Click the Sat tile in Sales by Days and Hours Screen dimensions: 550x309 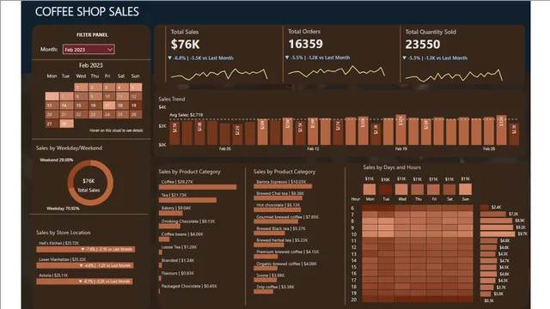pos(449,190)
